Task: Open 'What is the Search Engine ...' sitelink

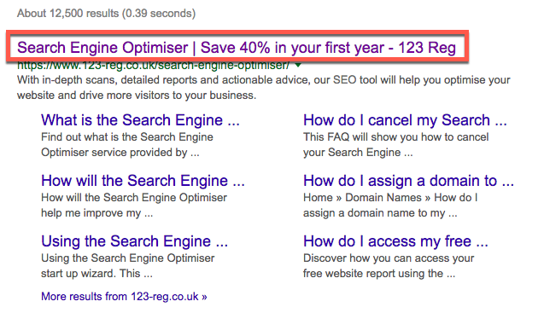Action: (x=140, y=120)
